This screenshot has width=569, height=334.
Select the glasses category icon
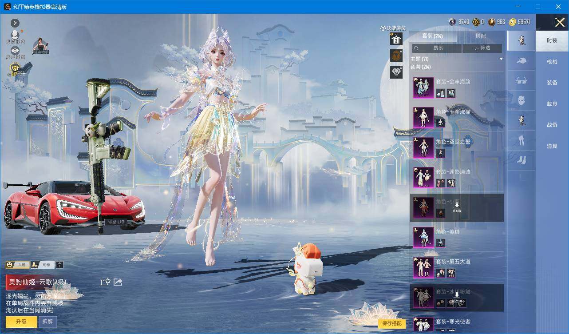[522, 80]
